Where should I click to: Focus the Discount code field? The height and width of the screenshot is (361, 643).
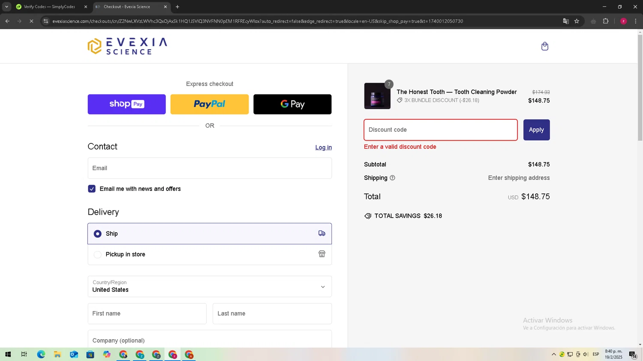(x=441, y=130)
